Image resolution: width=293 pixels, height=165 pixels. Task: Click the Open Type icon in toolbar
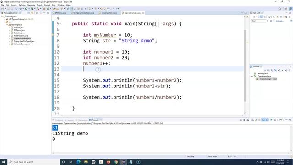click(54, 9)
